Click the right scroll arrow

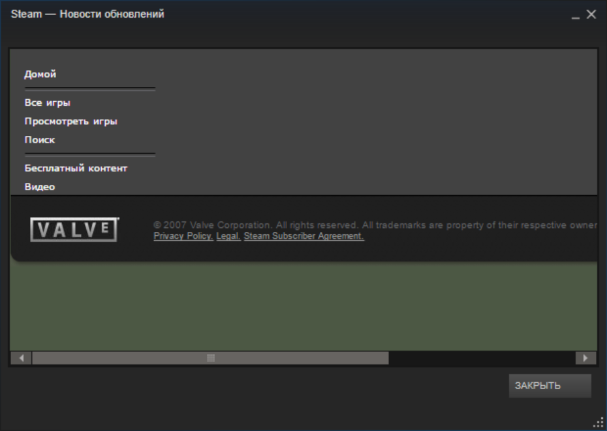[x=585, y=358]
